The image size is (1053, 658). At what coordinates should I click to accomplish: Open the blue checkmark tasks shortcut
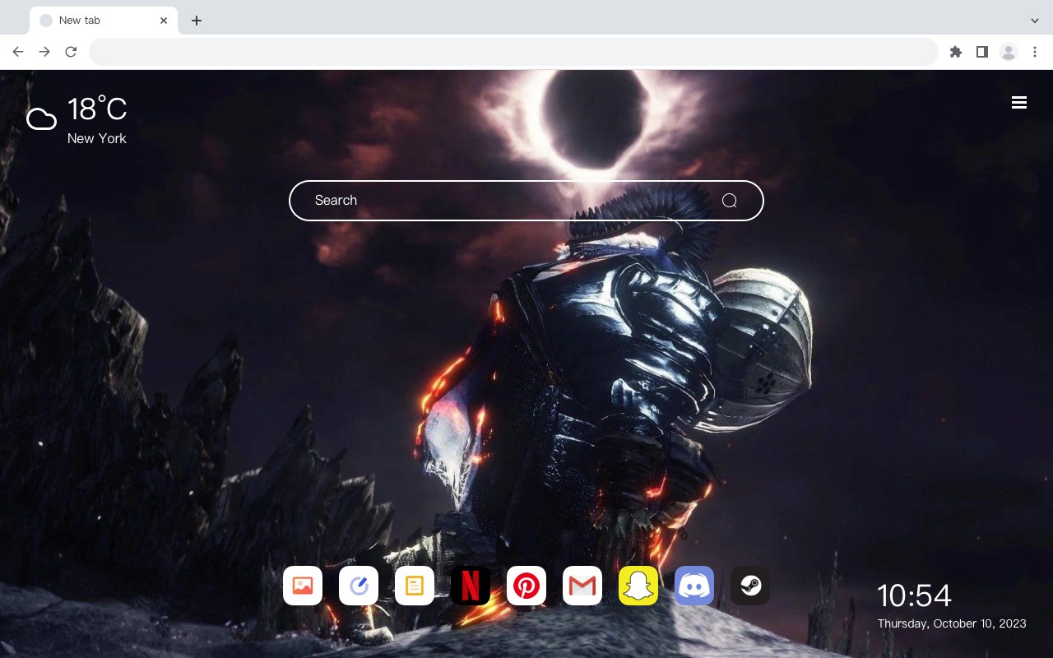tap(359, 586)
